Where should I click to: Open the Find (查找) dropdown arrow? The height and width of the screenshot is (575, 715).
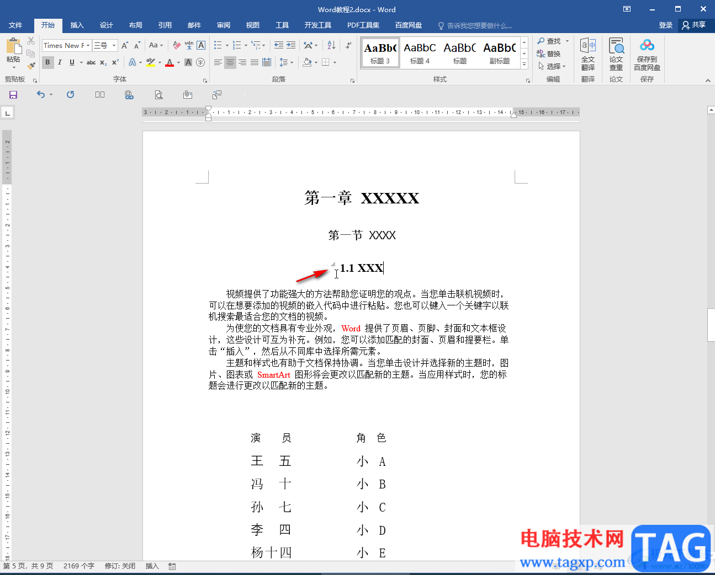[x=567, y=41]
